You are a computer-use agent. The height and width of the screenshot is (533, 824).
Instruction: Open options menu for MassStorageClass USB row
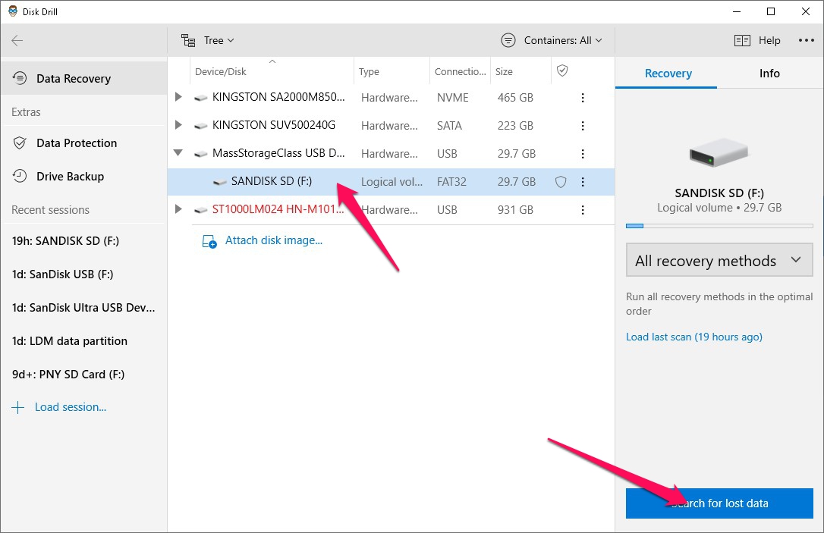click(582, 154)
